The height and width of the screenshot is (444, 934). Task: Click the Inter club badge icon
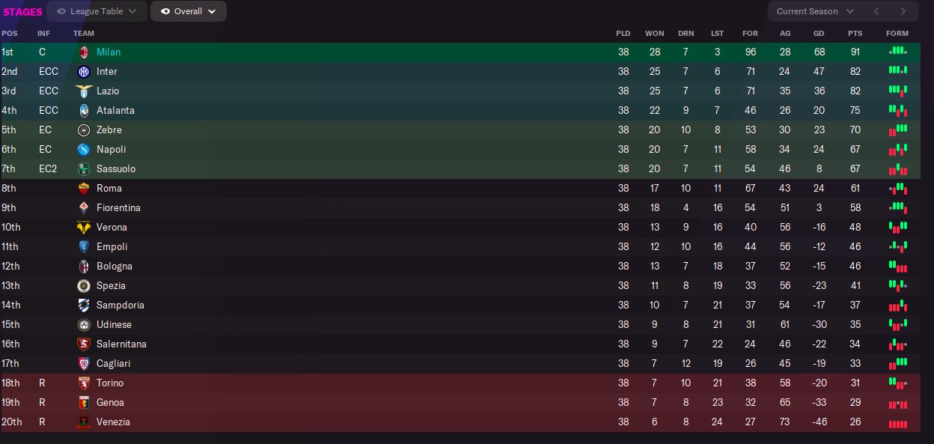coord(84,72)
